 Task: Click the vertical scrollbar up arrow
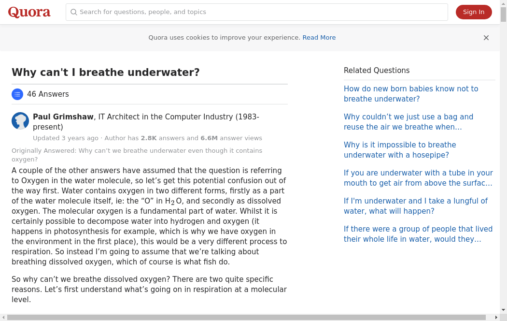[503, 3]
